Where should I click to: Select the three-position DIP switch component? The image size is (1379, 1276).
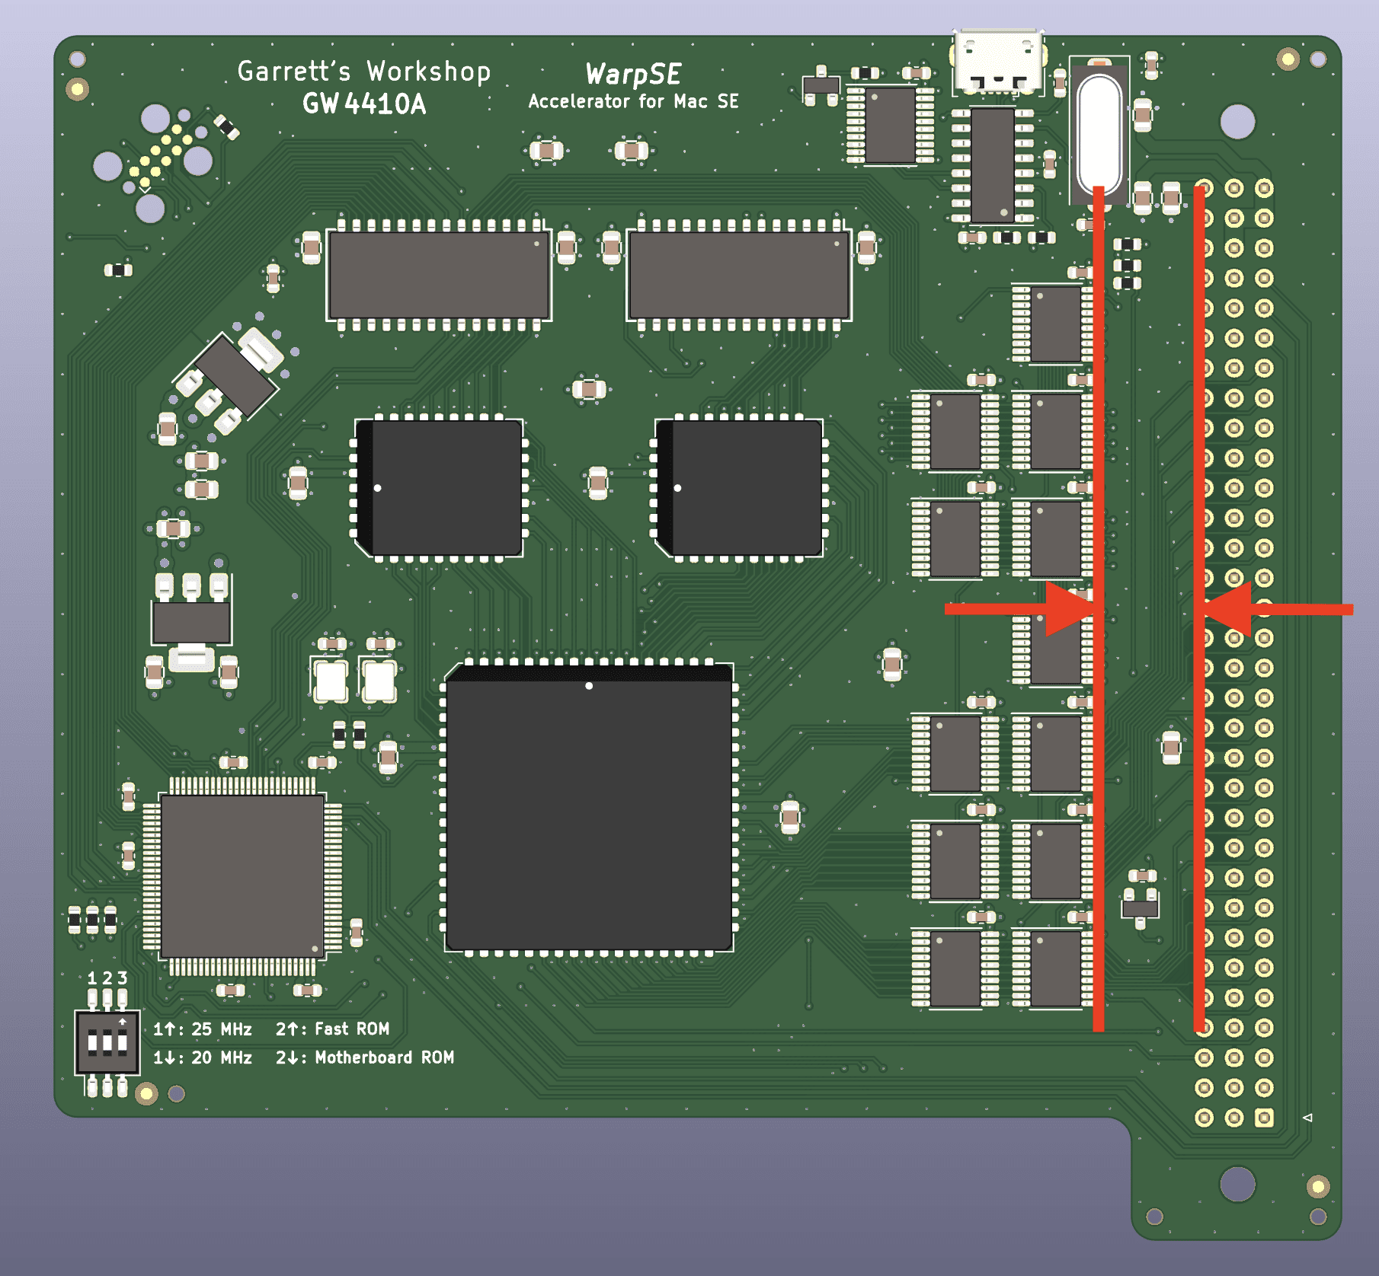tap(107, 1042)
